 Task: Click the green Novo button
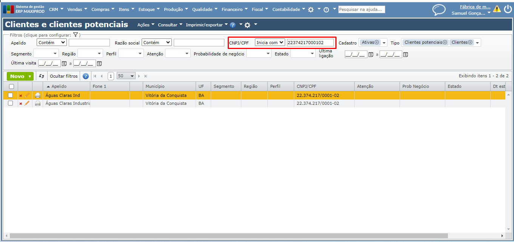click(17, 77)
